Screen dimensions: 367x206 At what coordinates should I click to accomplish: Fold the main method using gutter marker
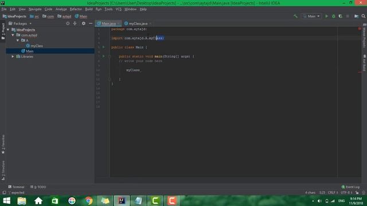pyautogui.click(x=110, y=56)
